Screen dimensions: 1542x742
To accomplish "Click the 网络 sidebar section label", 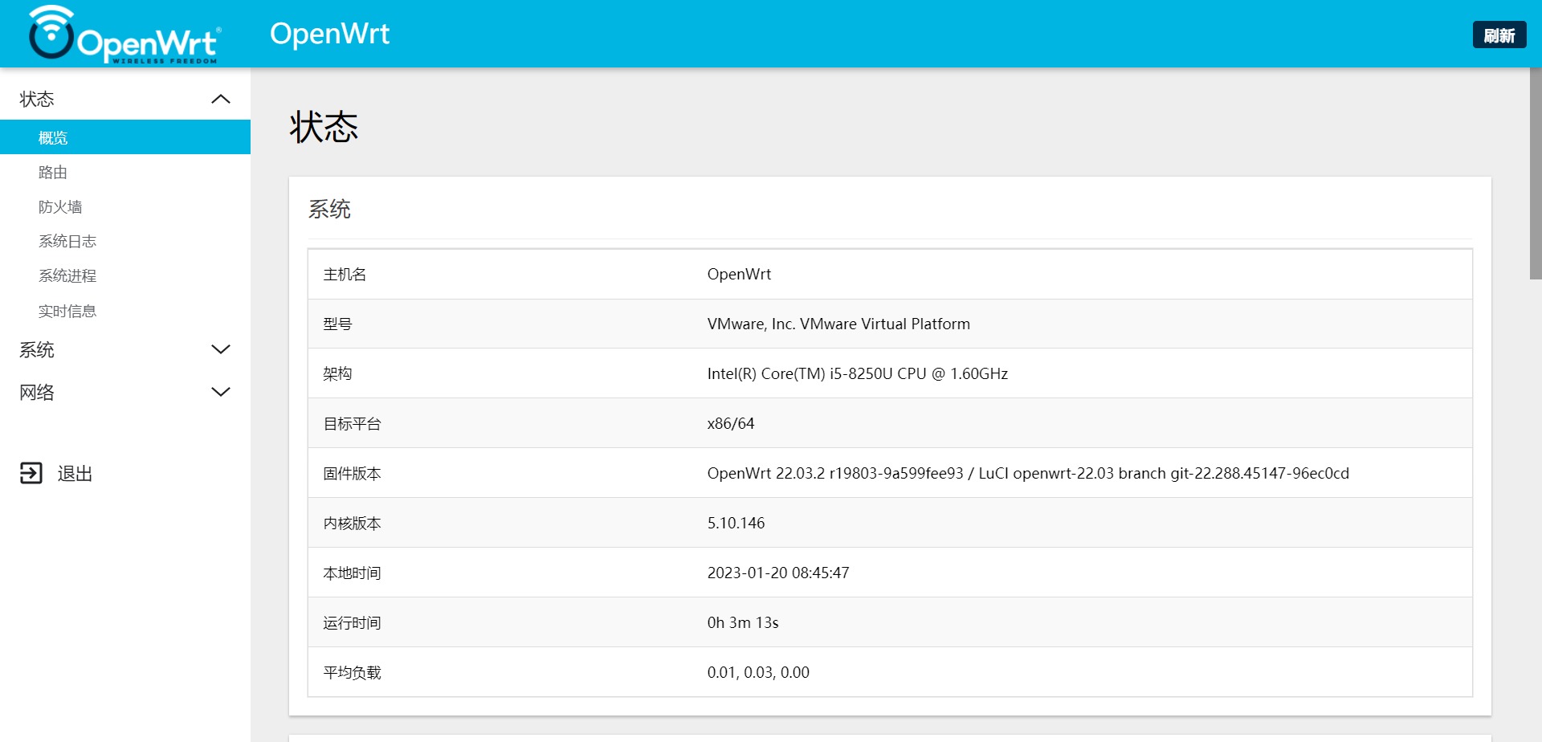I will [37, 392].
